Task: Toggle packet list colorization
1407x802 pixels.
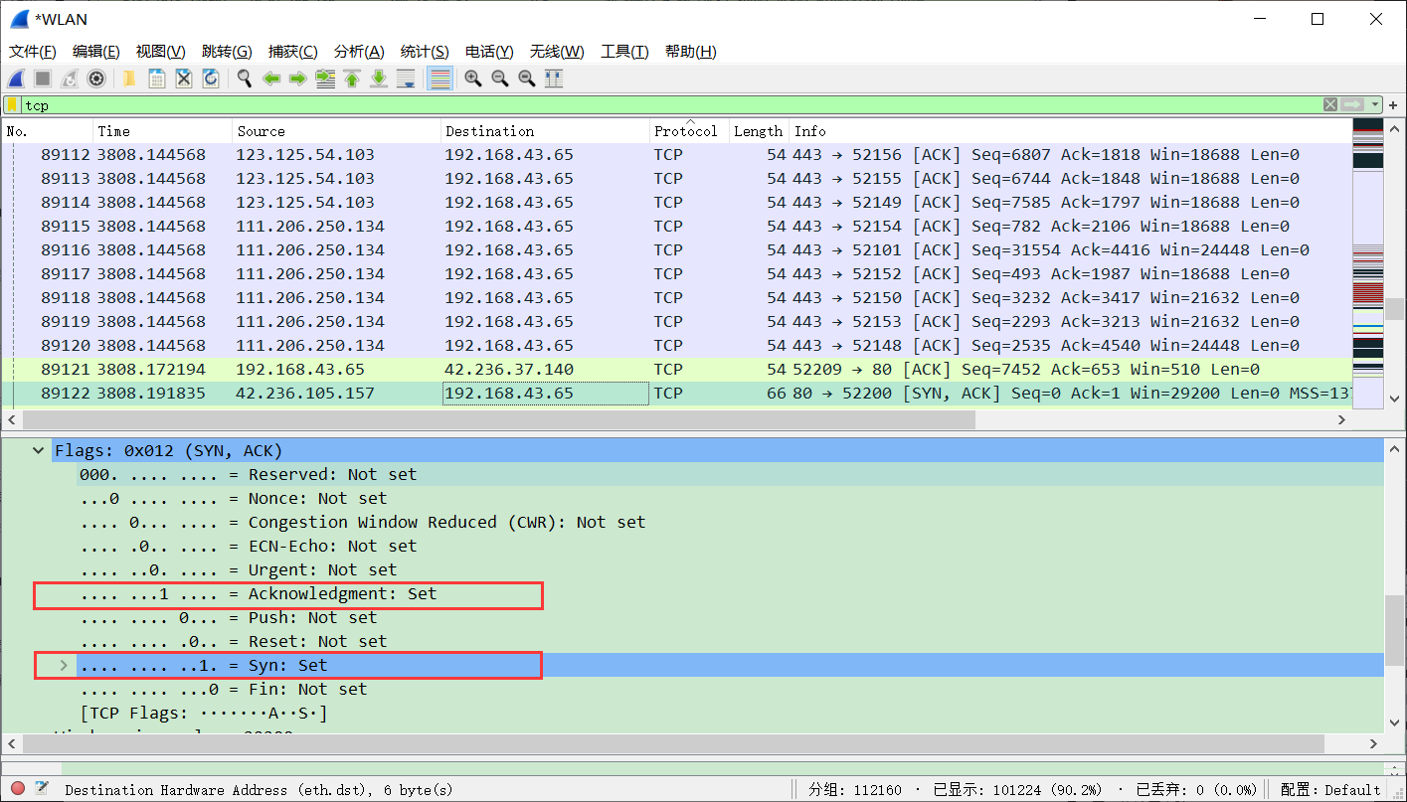Action: [x=440, y=79]
